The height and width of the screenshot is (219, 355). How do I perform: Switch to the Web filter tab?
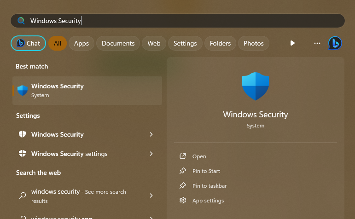pyautogui.click(x=154, y=43)
